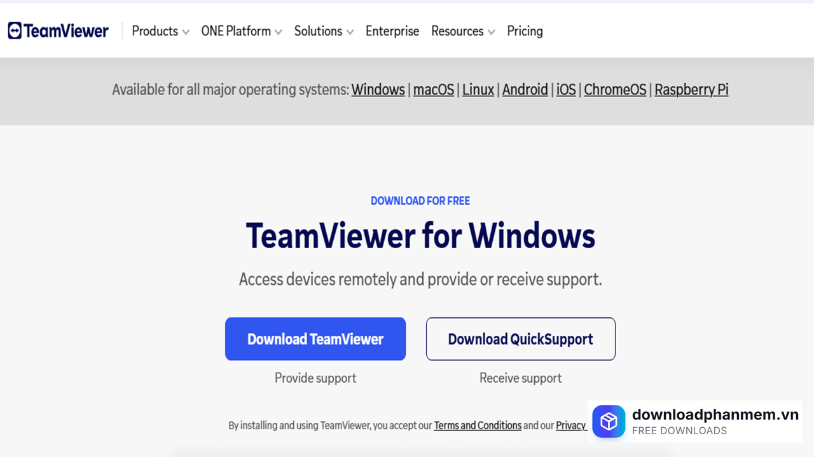The width and height of the screenshot is (814, 457).
Task: Expand the Products chevron arrow
Action: point(186,32)
